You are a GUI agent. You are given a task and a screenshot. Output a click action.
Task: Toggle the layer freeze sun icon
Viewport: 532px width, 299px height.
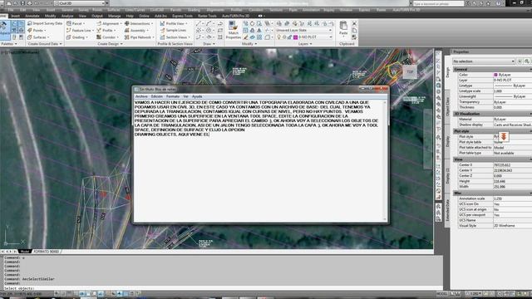(284, 37)
